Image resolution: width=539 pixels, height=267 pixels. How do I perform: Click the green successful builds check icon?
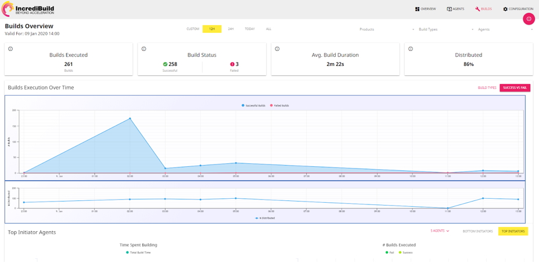click(165, 64)
